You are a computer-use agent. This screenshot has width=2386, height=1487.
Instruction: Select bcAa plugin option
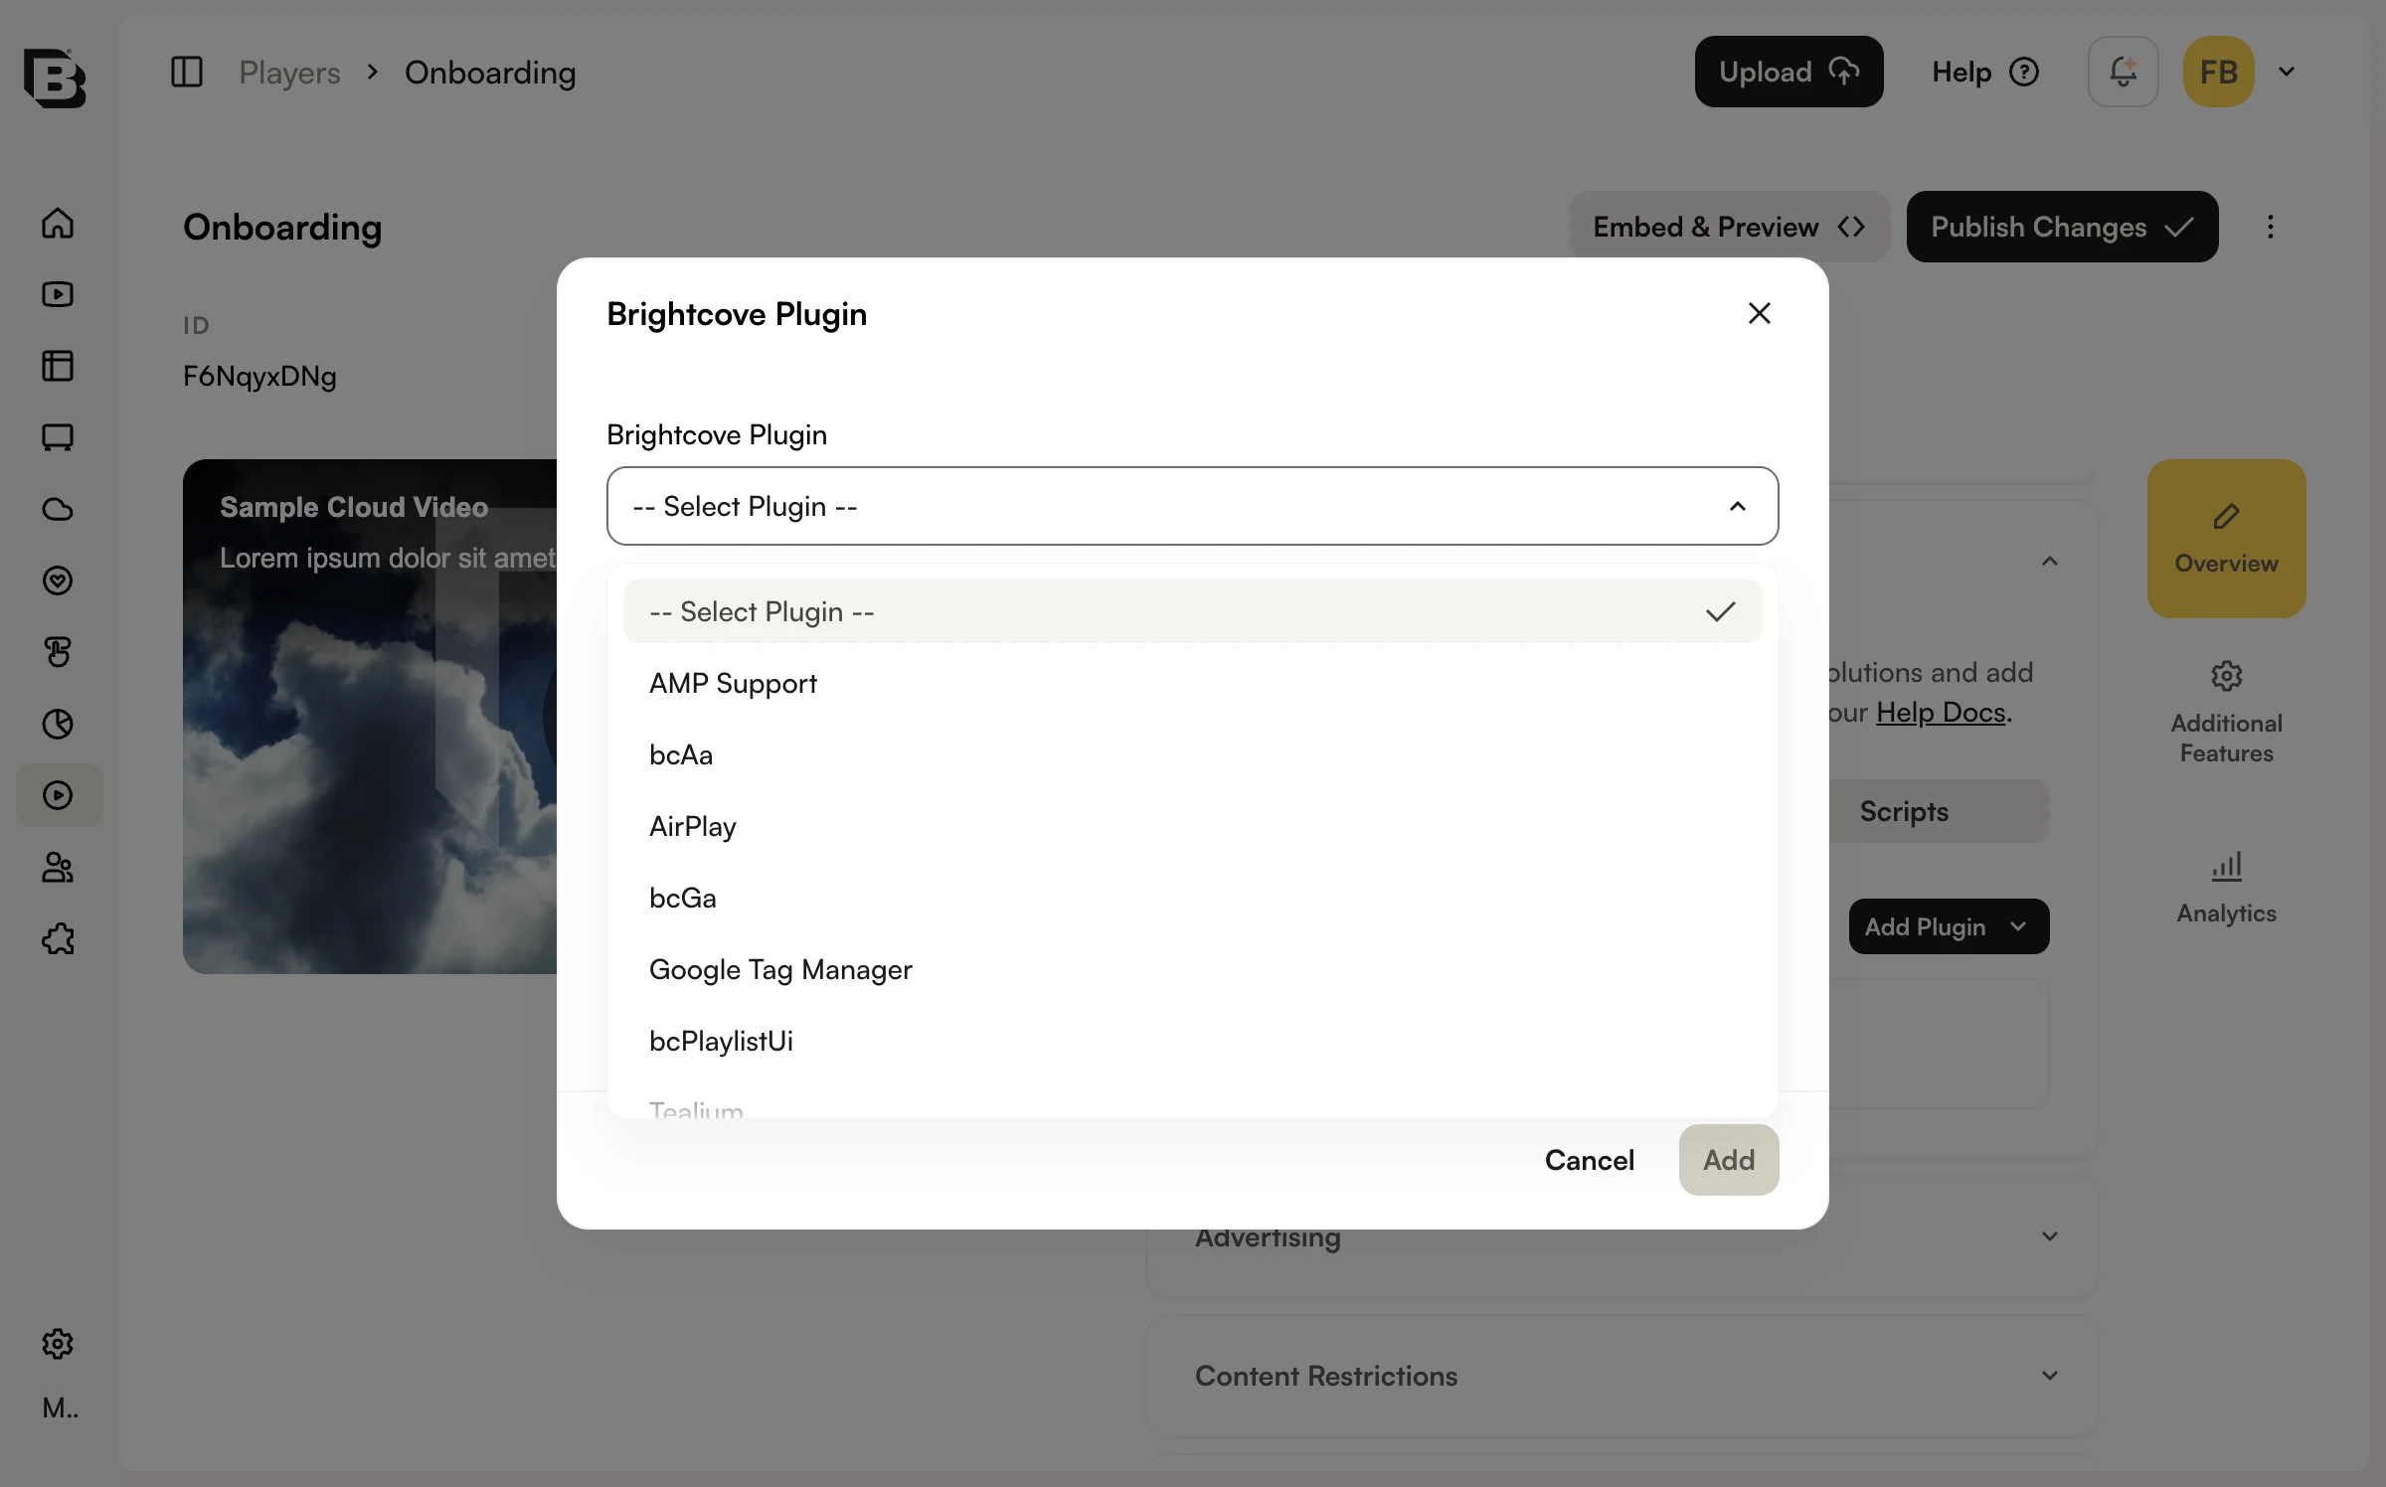pos(1192,754)
